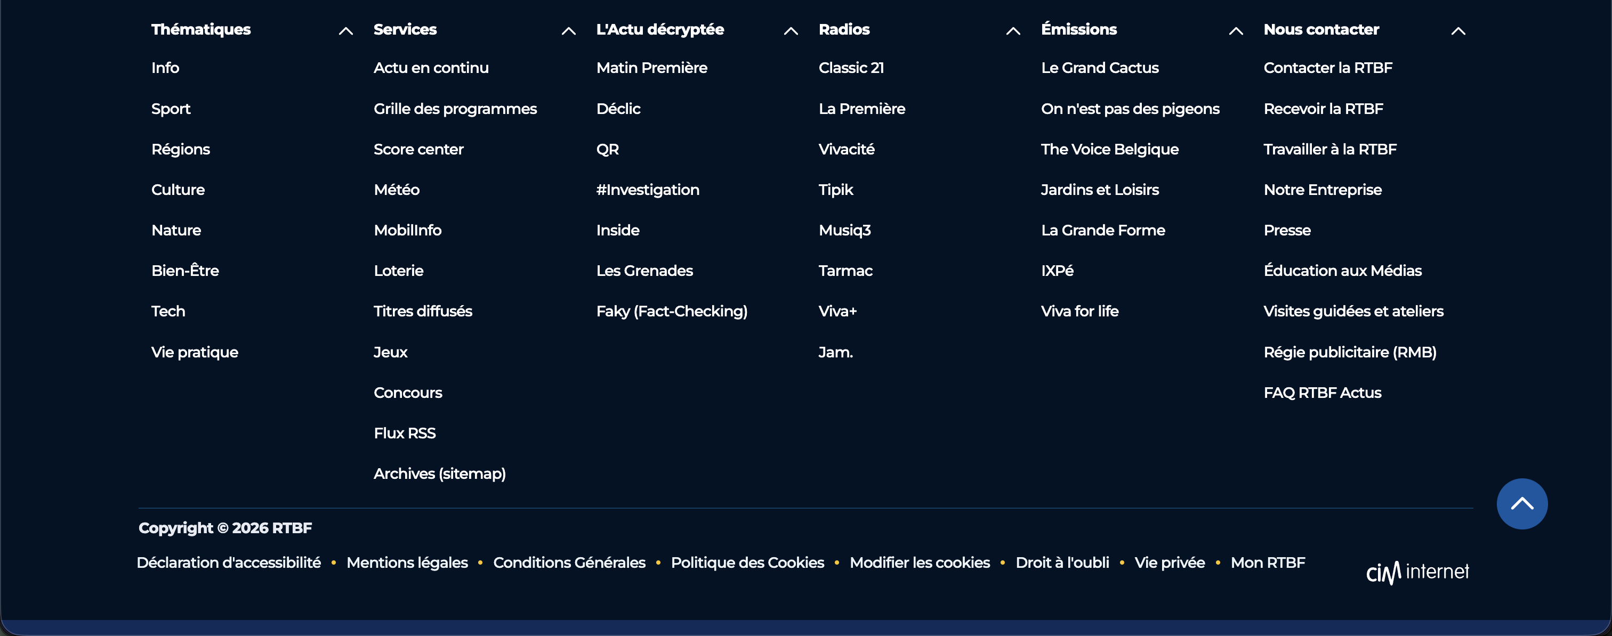
Task: Open On n'est pas des pigeons
Action: (1130, 109)
